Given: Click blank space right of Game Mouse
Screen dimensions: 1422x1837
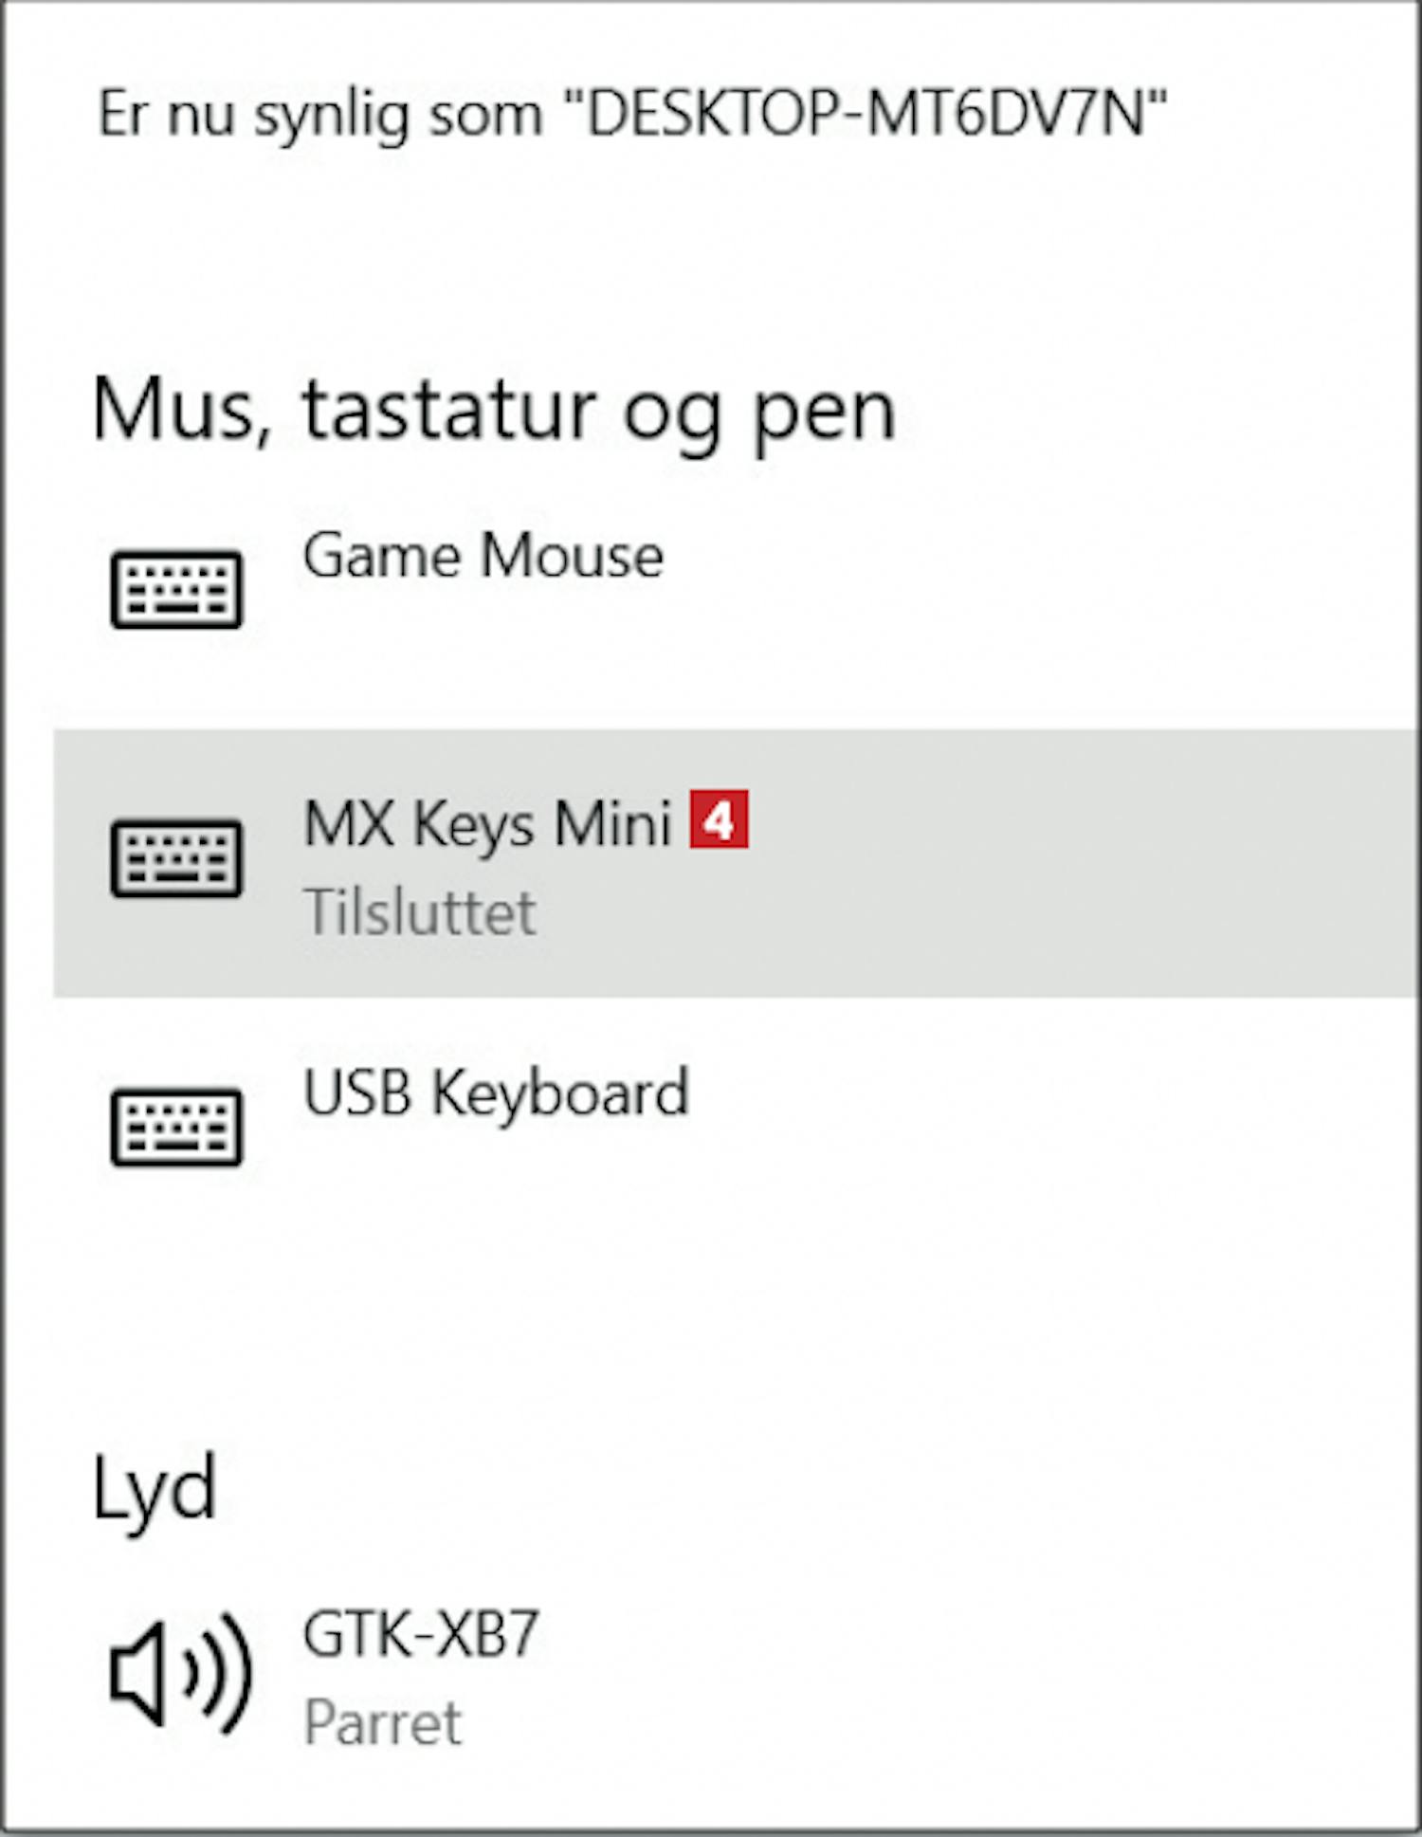Looking at the screenshot, I should 1043,588.
